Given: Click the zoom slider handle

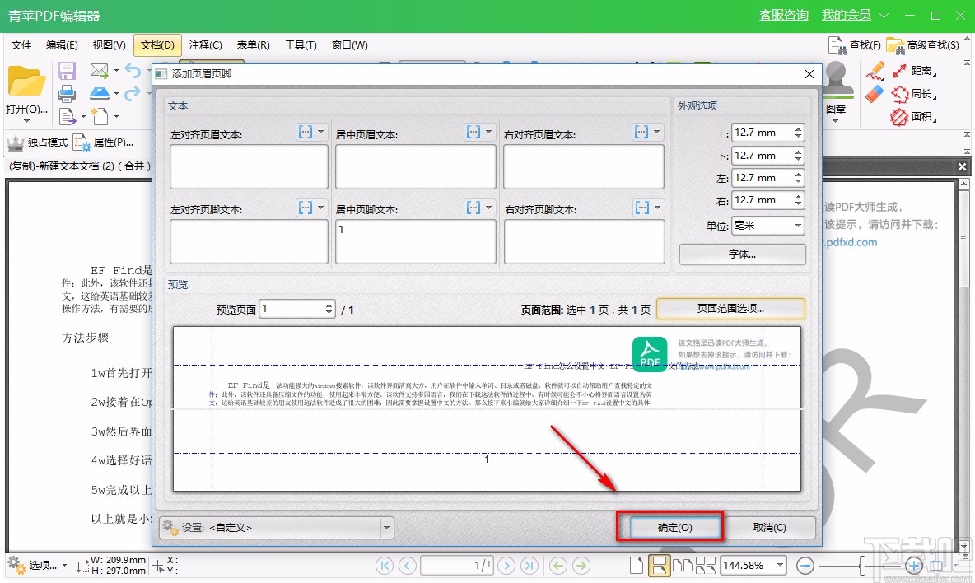Looking at the screenshot, I should (862, 565).
